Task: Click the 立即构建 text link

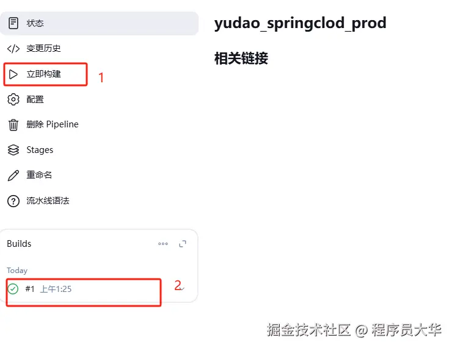Action: [x=43, y=74]
